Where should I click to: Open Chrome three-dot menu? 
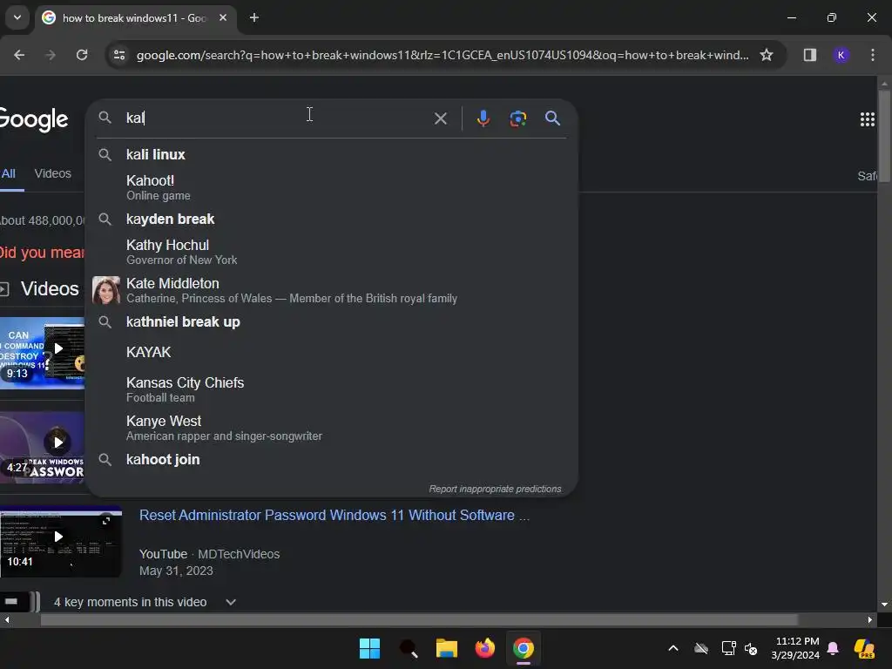[873, 55]
